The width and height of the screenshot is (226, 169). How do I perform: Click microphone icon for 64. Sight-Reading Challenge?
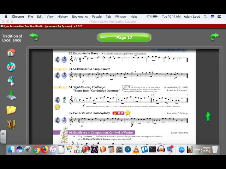(x=64, y=100)
